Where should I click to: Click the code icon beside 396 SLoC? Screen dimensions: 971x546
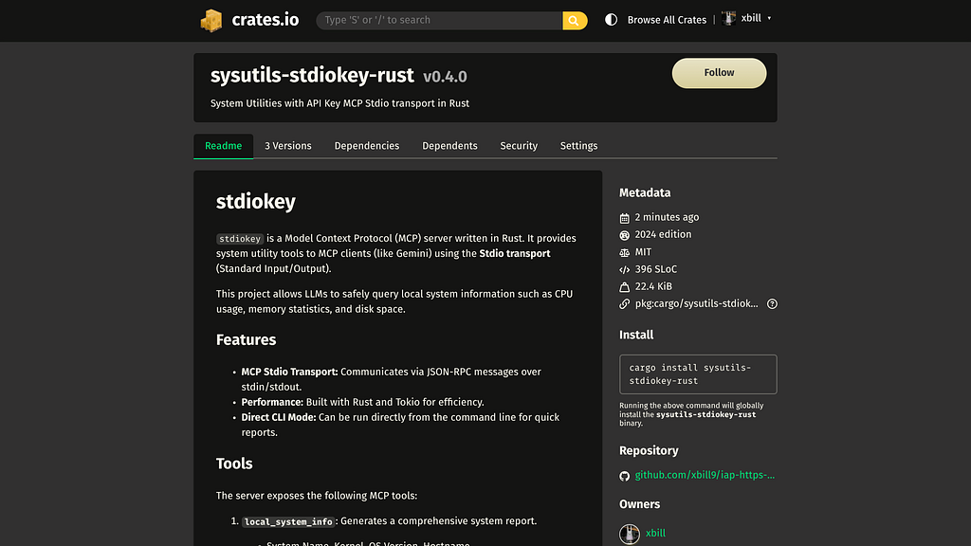click(624, 270)
